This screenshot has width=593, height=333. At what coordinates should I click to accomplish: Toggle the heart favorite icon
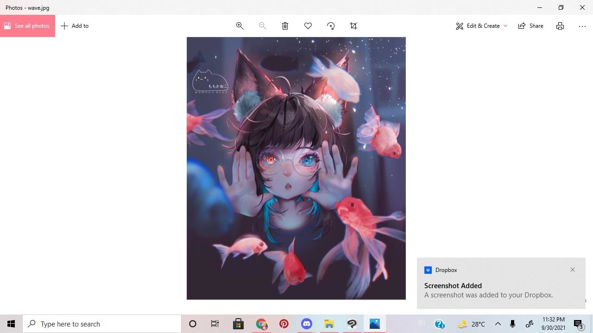[308, 26]
